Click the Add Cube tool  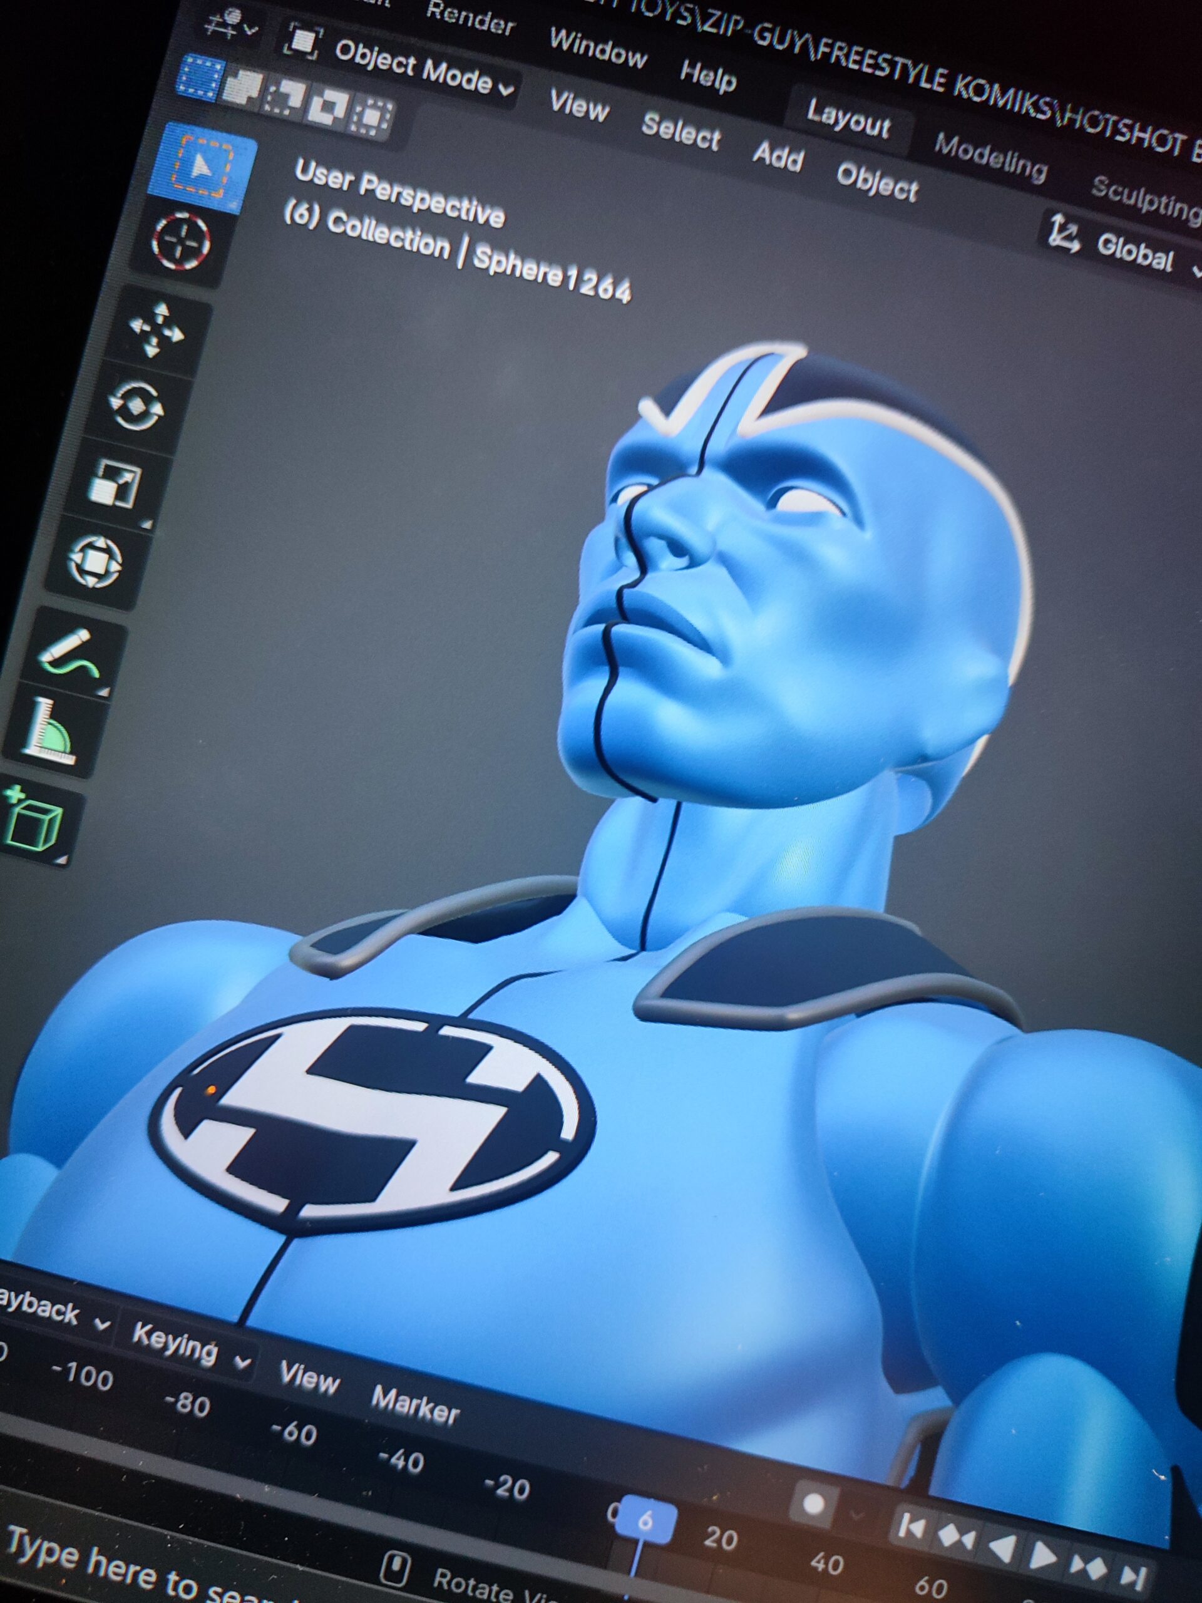point(33,820)
